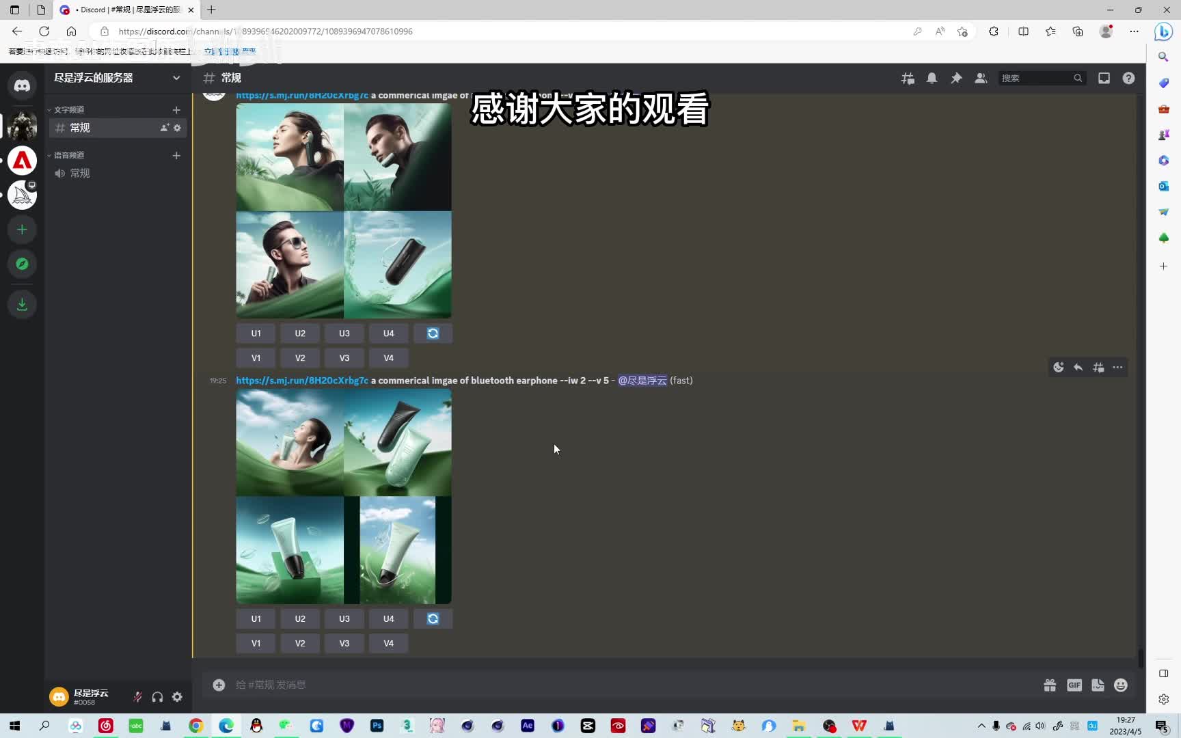This screenshot has height=738, width=1181.
Task: Click the Explore servers compass icon
Action: point(22,264)
